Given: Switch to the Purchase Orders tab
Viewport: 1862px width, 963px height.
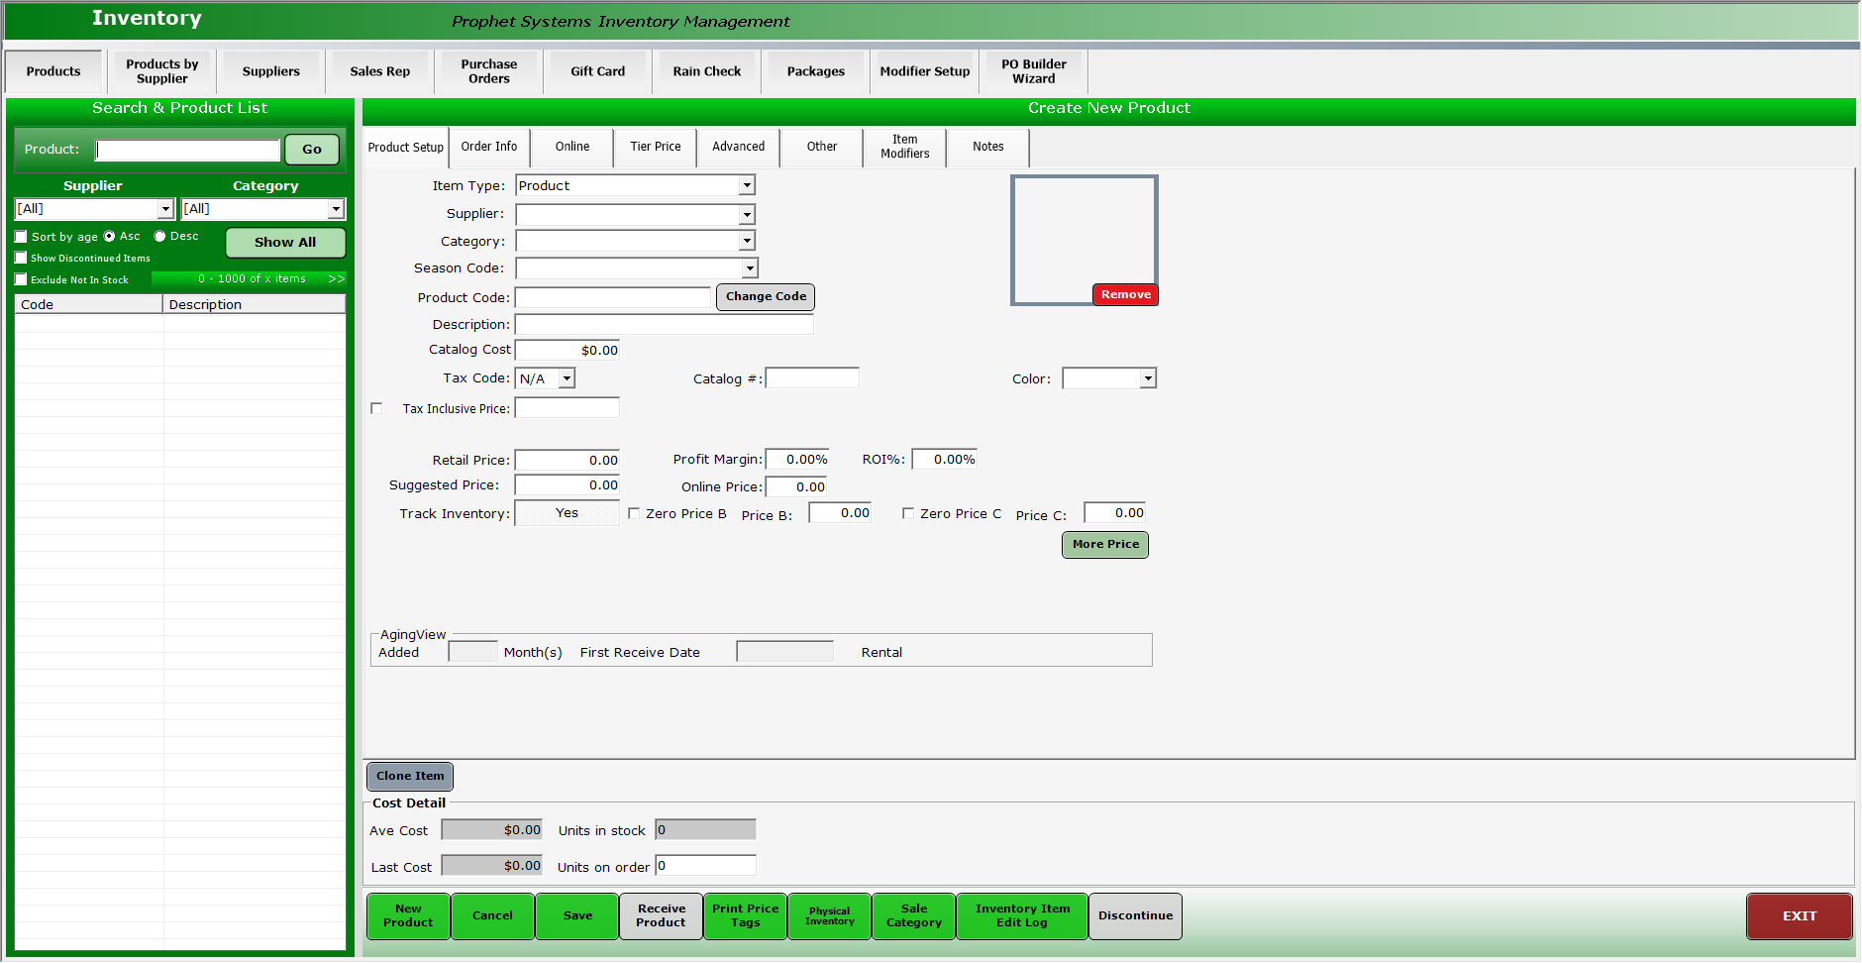Looking at the screenshot, I should [487, 70].
